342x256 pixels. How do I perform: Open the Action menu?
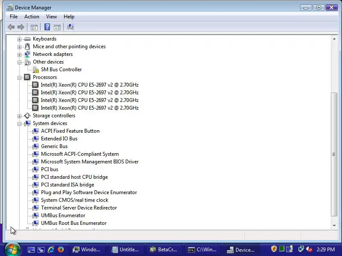[32, 17]
